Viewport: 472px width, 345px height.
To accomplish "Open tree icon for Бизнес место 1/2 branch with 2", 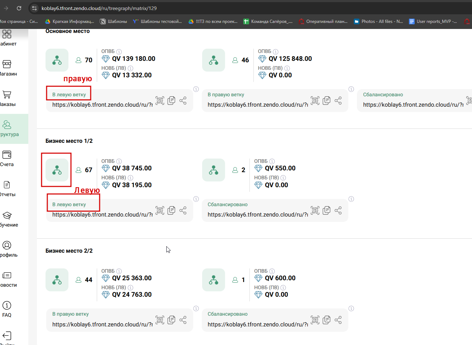I will (214, 170).
